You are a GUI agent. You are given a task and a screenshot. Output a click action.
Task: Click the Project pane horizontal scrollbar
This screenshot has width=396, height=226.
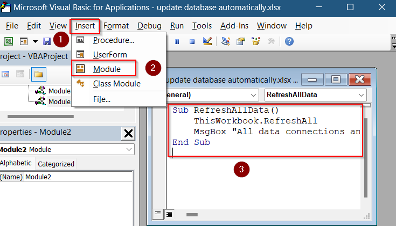(40, 116)
